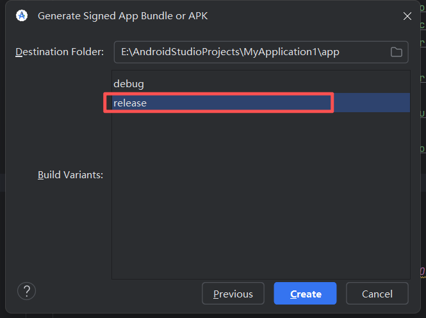Click empty space between help and Previous buttons
Screen dimensions: 426x318
pos(115,294)
